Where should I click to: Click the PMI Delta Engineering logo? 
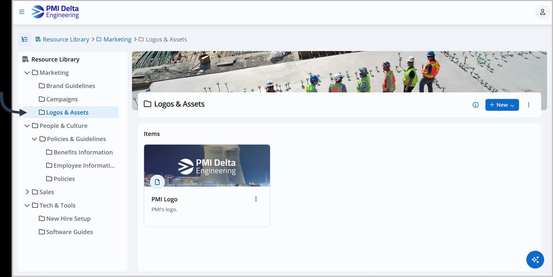55,12
